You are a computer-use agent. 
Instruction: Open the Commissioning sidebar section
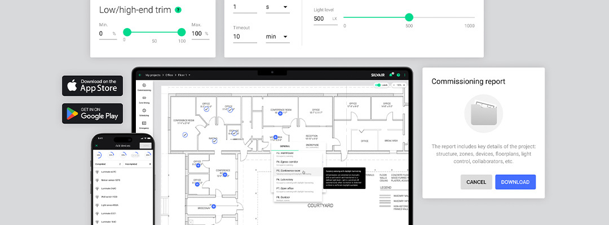pyautogui.click(x=144, y=87)
